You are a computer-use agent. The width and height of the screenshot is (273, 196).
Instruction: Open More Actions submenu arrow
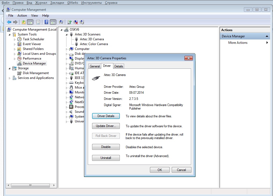(267, 42)
